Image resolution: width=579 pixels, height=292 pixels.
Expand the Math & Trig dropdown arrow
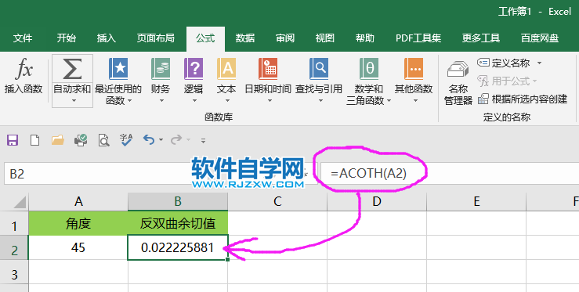(389, 101)
